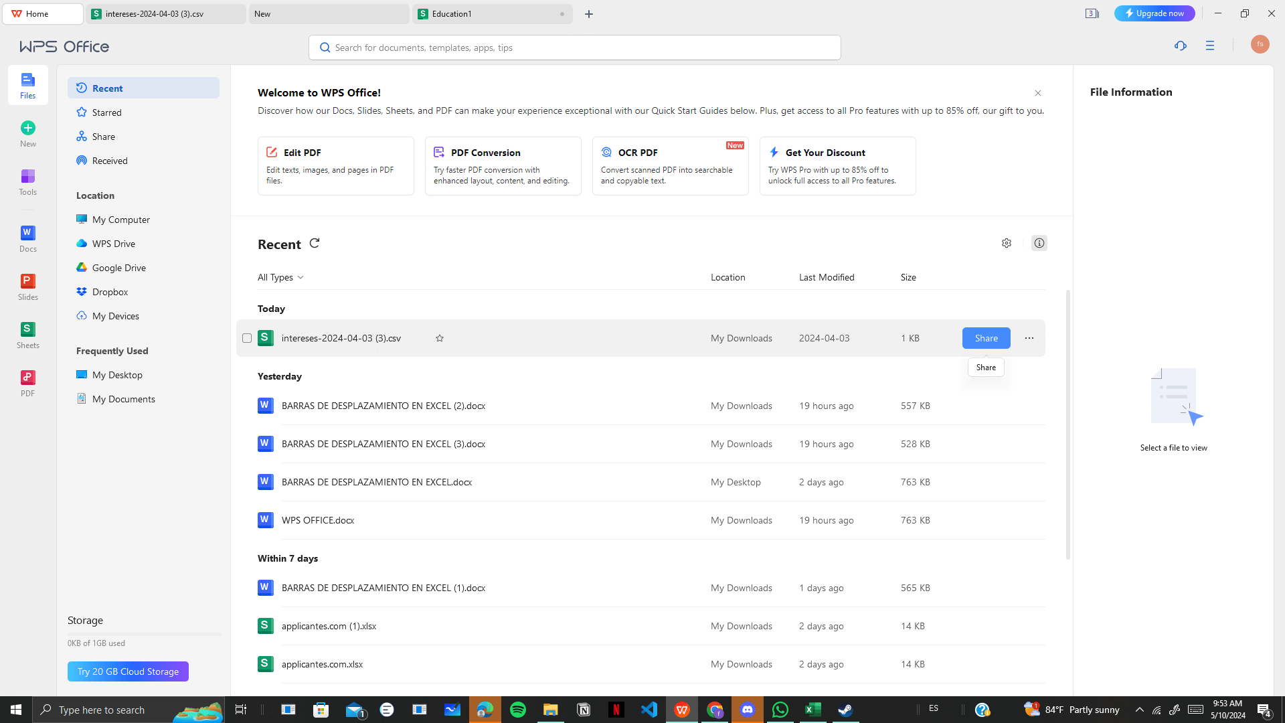Viewport: 1285px width, 723px height.
Task: Select Starred in the left navigation
Action: tap(106, 112)
